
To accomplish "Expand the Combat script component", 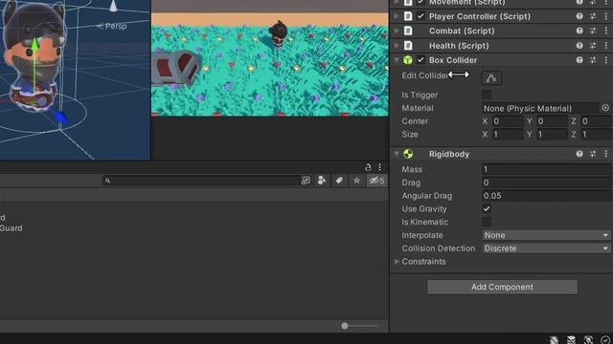I will point(397,31).
